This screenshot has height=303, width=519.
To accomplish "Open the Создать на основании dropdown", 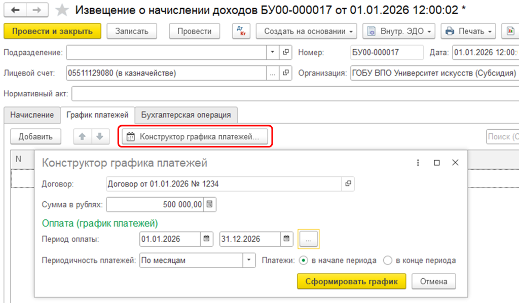I will pyautogui.click(x=306, y=31).
